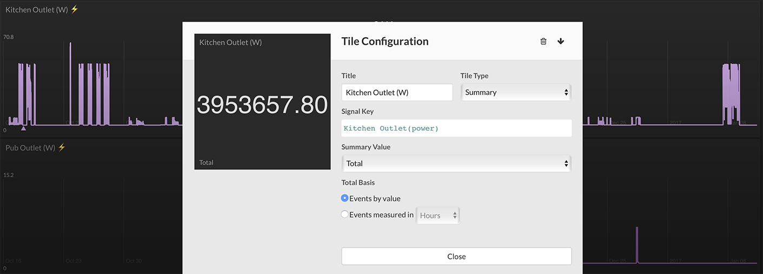Click Kitchen Outlet (W) heading in preview tile

pos(230,42)
